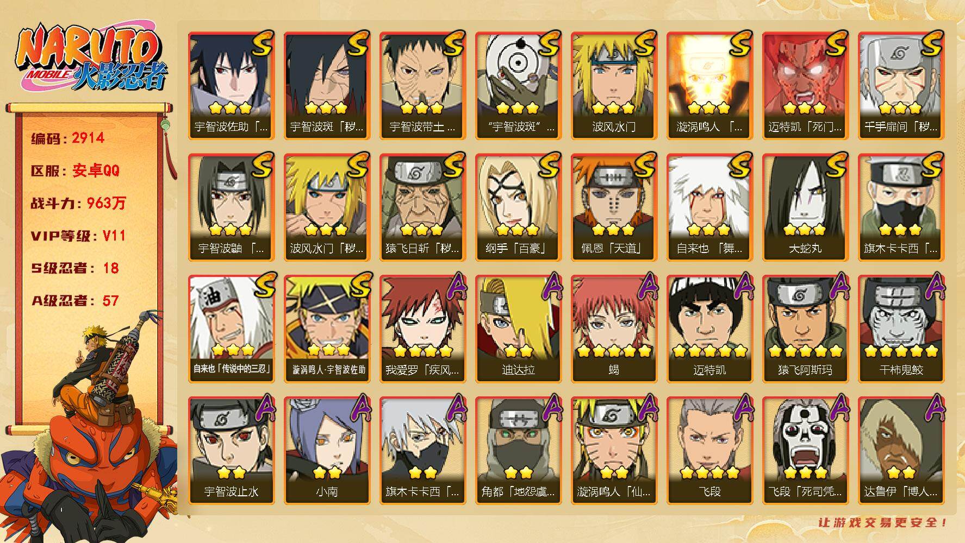
Task: Select the 猿飞阿斯玛 character card
Action: [x=805, y=329]
